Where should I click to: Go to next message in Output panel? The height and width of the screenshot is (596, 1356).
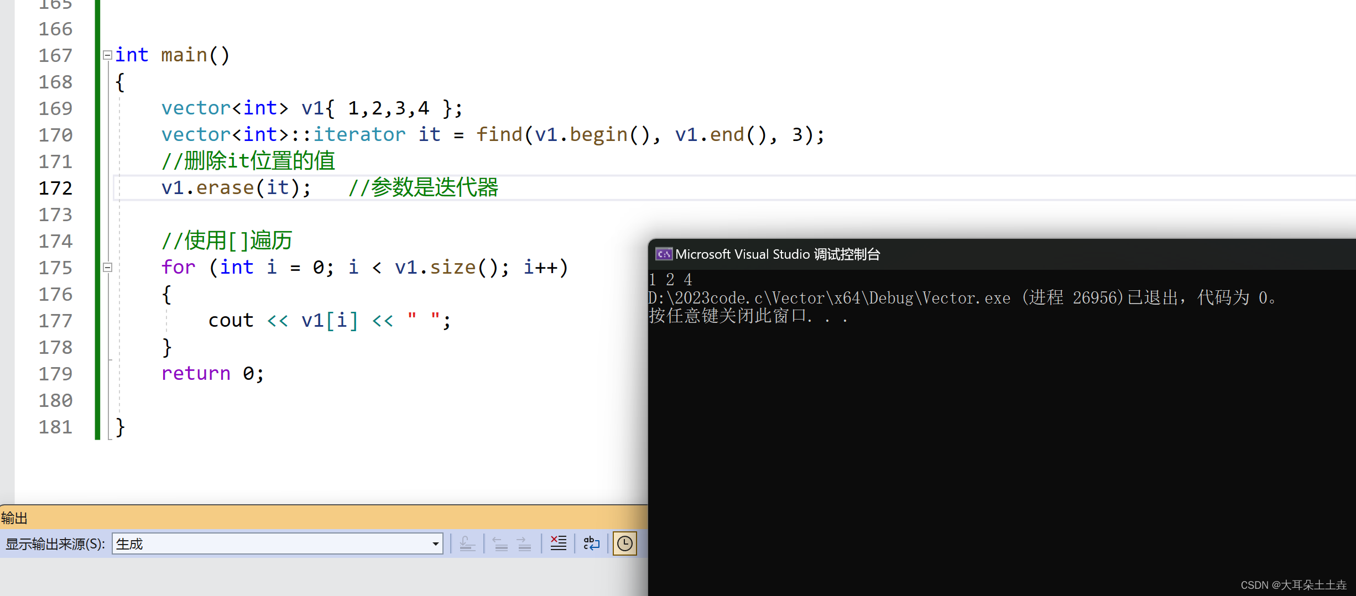pos(524,543)
